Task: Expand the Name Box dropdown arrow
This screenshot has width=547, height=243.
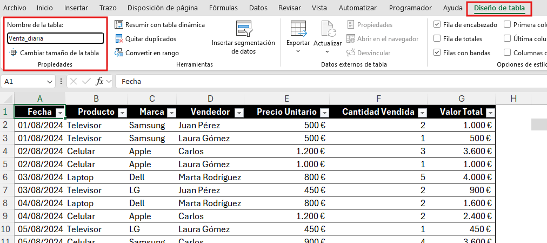Action: click(x=49, y=81)
